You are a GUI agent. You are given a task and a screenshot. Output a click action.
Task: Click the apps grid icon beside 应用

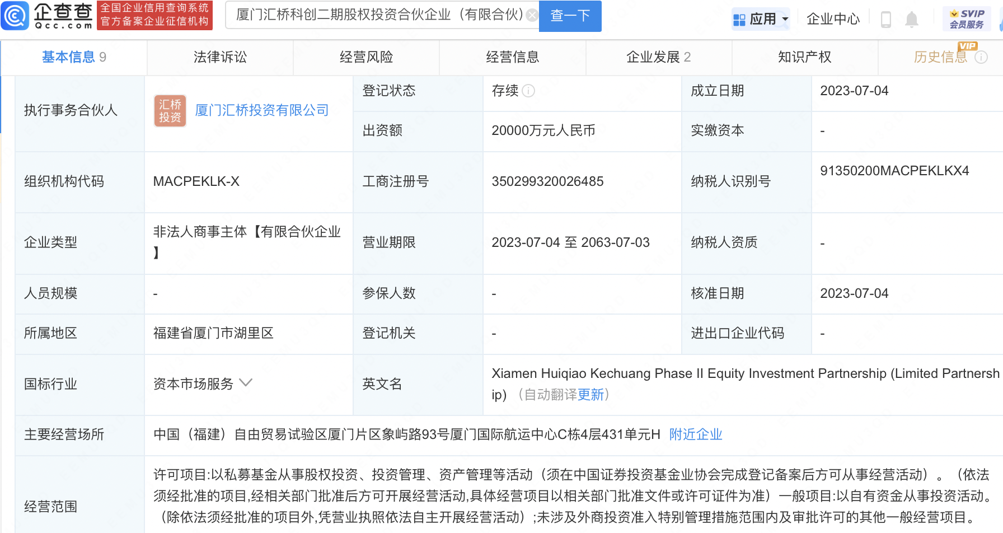(739, 20)
